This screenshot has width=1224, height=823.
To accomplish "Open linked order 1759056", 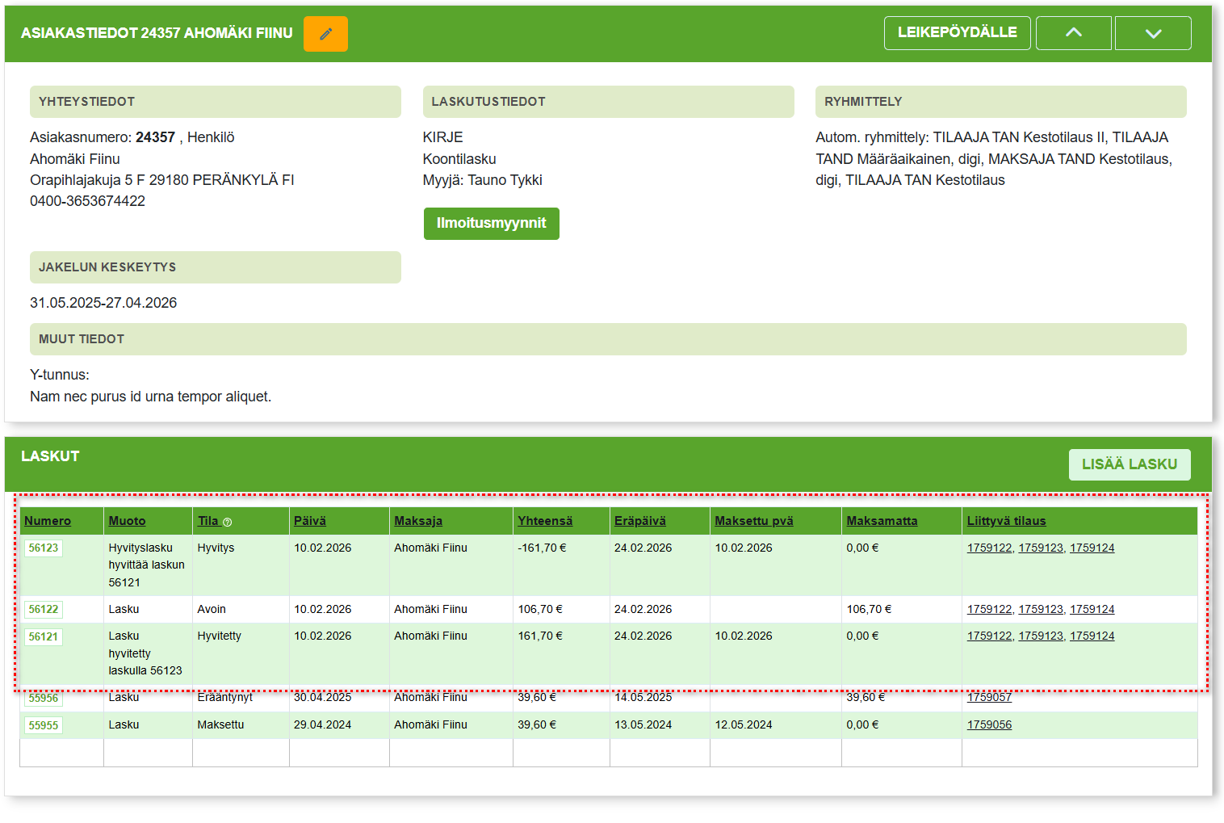I will point(989,725).
